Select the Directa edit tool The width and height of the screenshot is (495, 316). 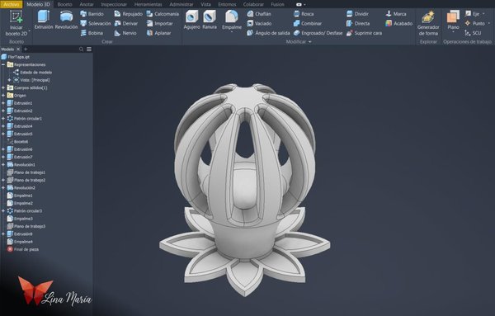[358, 23]
